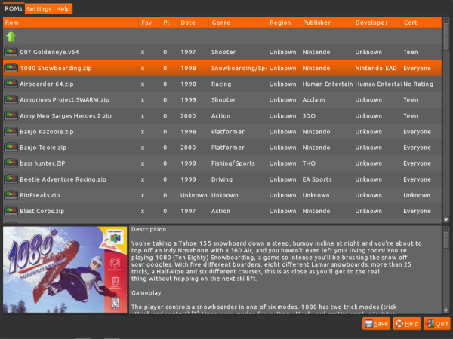Select Banjo-Tooie.zip in the list

pos(43,148)
